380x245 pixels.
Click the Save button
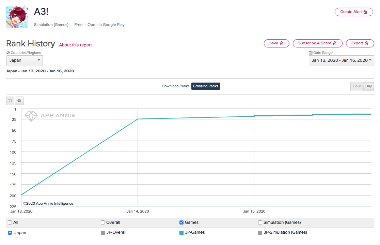[276, 43]
